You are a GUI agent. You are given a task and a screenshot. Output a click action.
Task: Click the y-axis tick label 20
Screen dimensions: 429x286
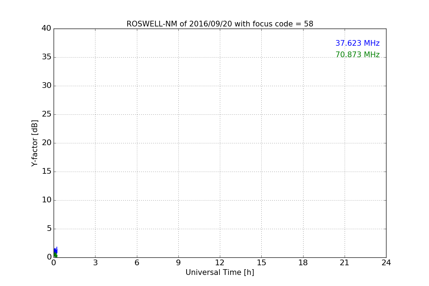click(x=46, y=143)
